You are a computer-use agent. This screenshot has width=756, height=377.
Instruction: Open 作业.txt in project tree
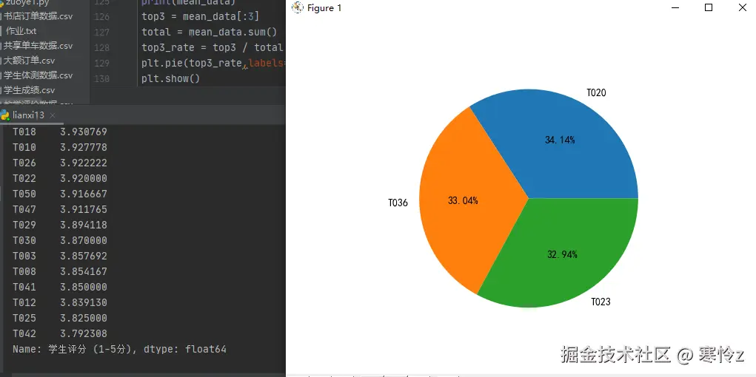(x=21, y=31)
